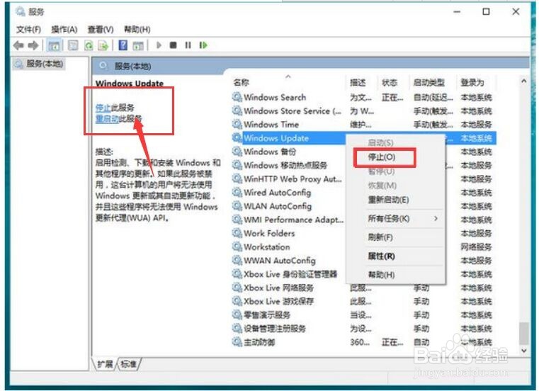Click the gear icon beside Work Folders
Viewport: 539px width, 391px height.
click(x=237, y=233)
